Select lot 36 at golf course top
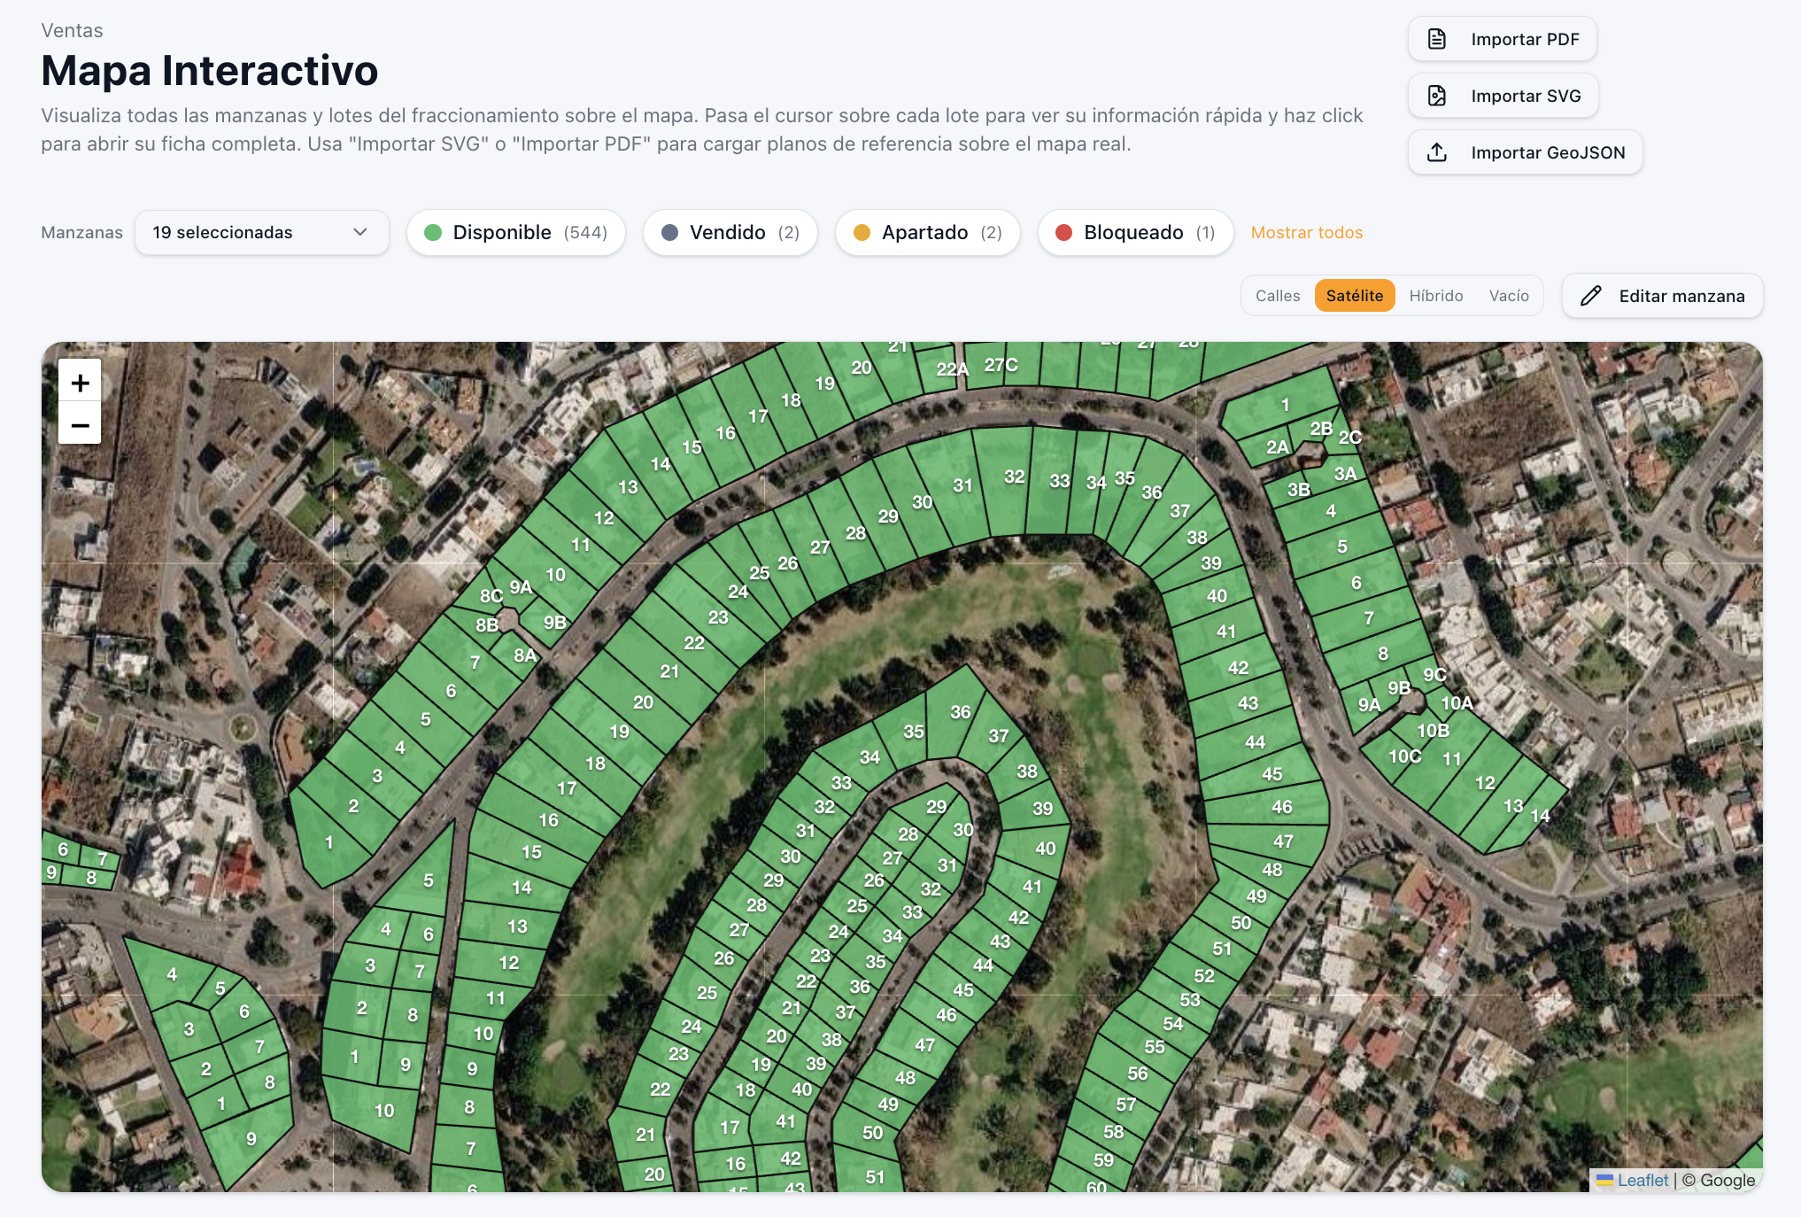Screen dimensions: 1801x1217 tap(960, 712)
